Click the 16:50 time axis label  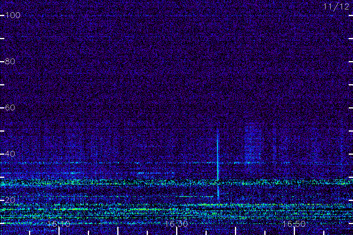coord(294,224)
